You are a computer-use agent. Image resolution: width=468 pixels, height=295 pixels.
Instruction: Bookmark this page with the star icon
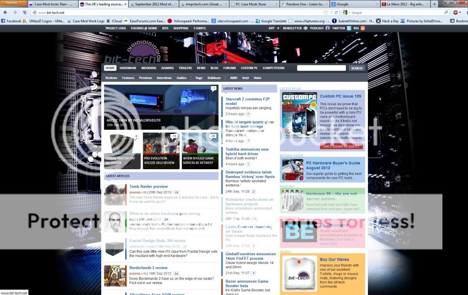tap(326, 12)
